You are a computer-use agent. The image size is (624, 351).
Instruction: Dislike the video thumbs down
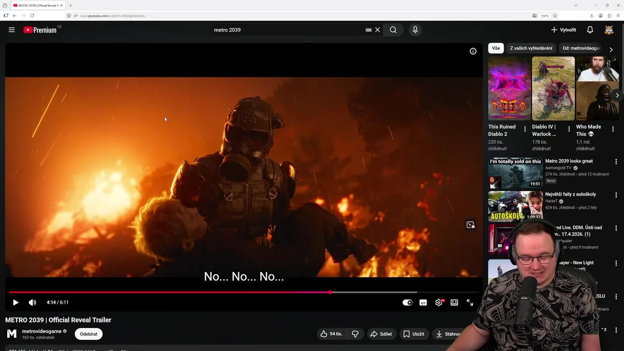coord(355,334)
